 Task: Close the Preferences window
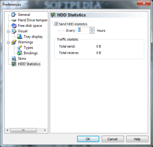pos(144,3)
